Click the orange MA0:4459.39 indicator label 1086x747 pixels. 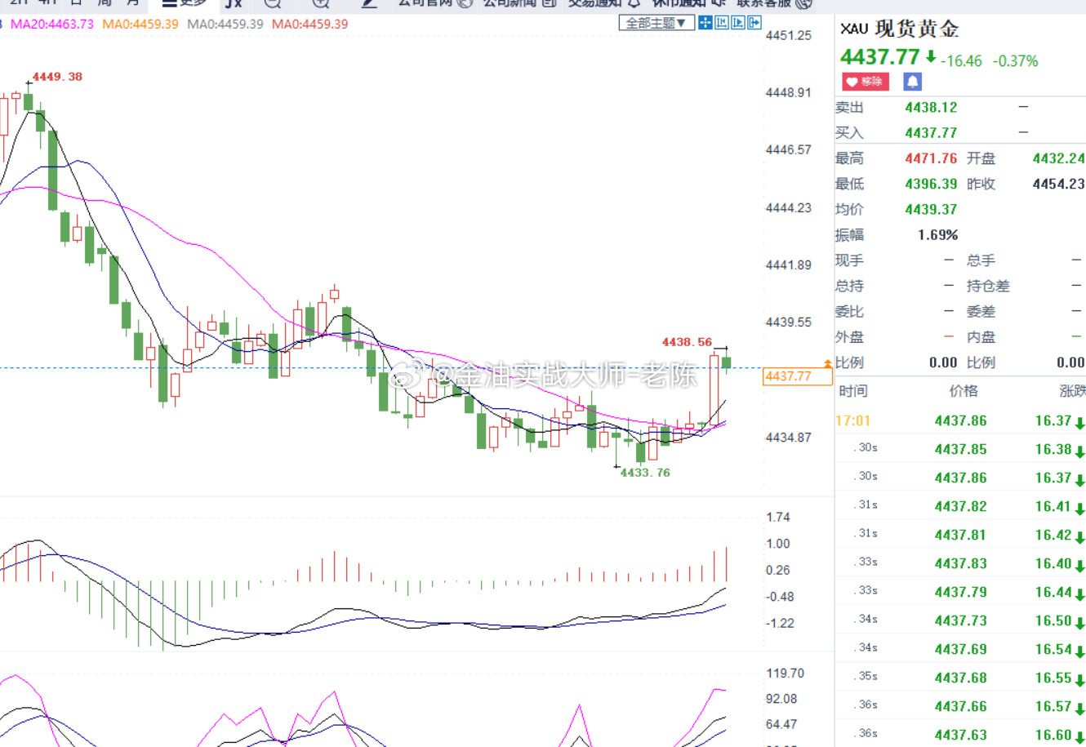(140, 24)
